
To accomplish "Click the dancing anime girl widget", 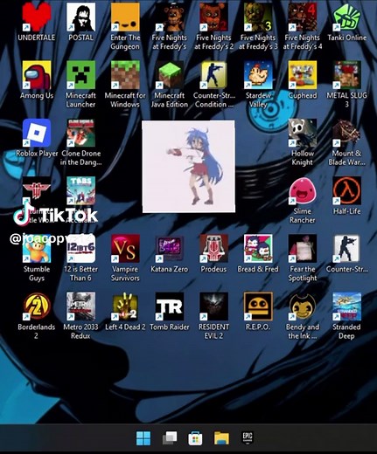I will coord(188,167).
